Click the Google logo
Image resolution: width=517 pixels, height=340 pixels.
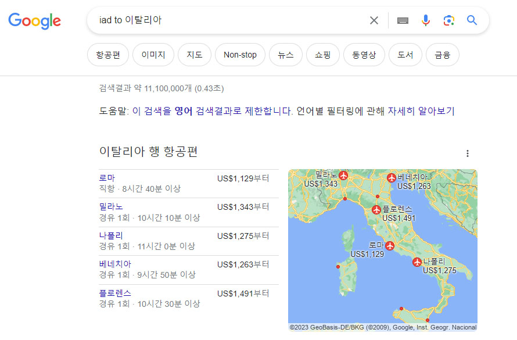pos(35,21)
